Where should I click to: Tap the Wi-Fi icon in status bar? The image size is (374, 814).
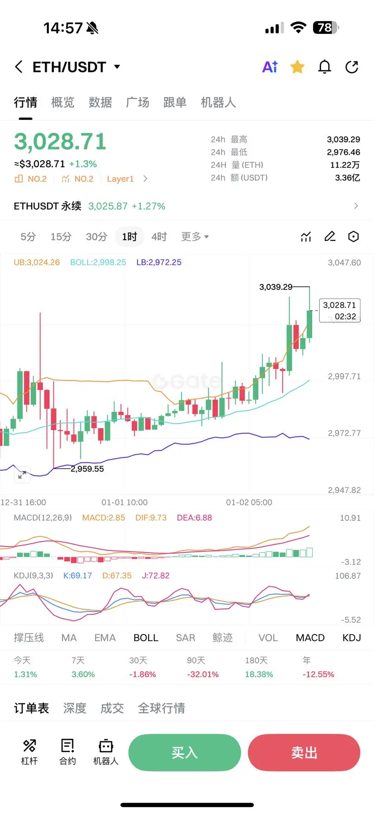click(x=298, y=28)
